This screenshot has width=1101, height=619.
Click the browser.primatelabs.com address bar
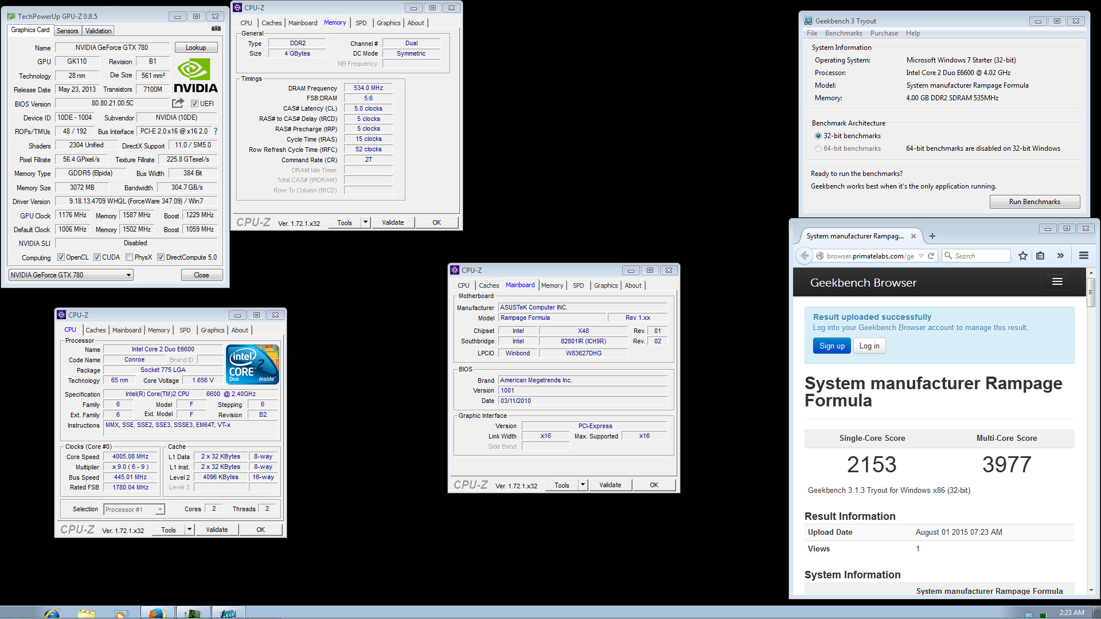point(870,256)
